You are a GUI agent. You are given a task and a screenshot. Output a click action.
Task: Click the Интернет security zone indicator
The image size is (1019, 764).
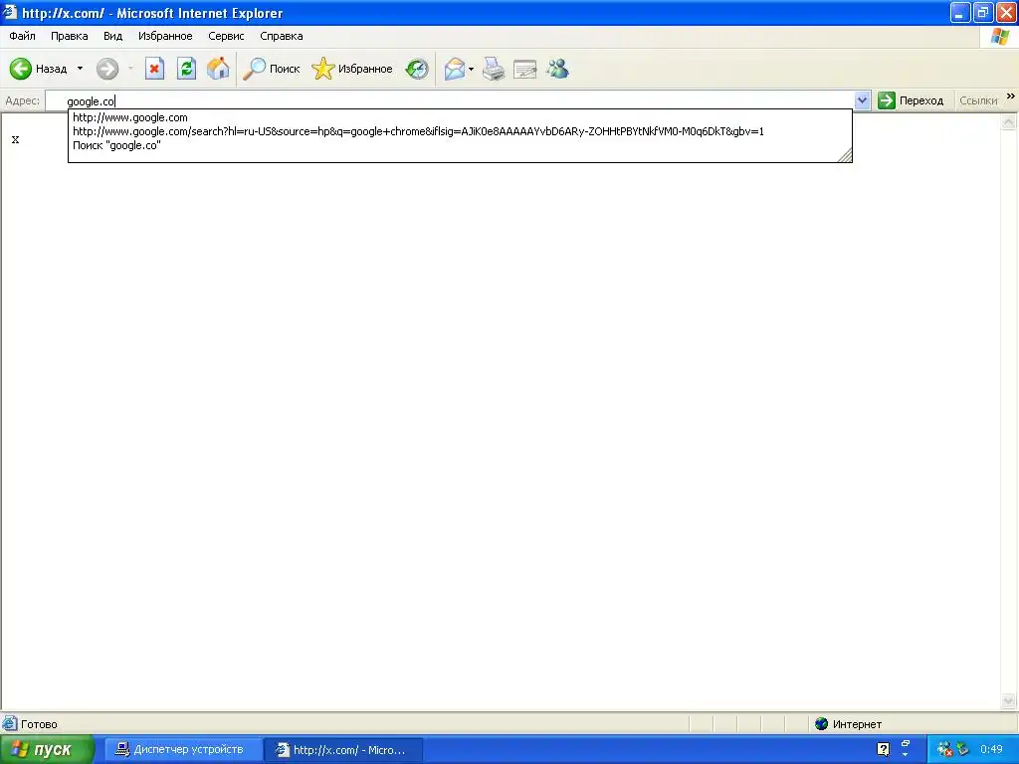[x=848, y=724]
